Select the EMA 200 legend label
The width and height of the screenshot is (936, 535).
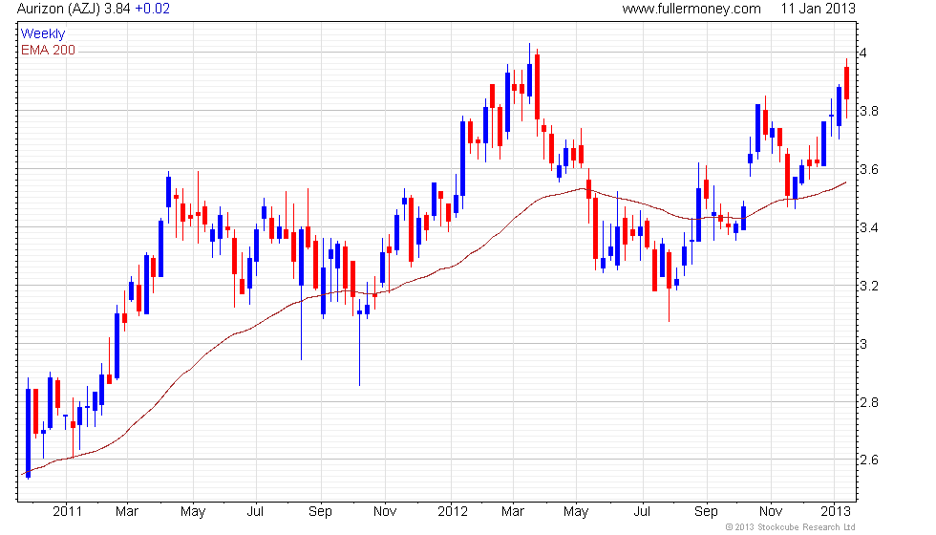point(49,50)
